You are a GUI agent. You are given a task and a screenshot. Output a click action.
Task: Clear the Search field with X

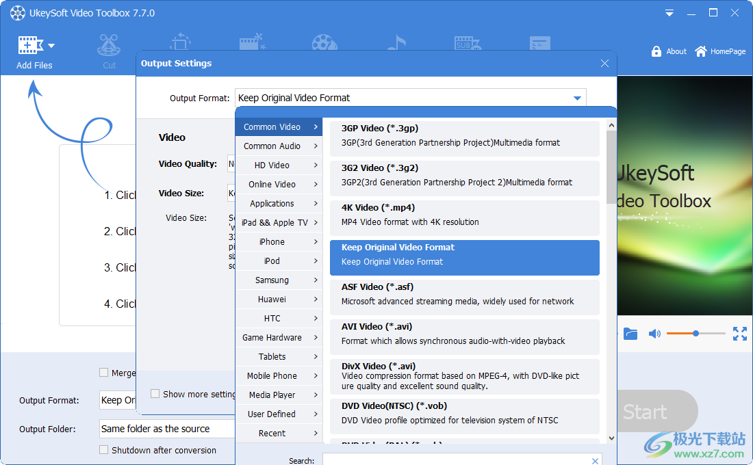pos(595,461)
